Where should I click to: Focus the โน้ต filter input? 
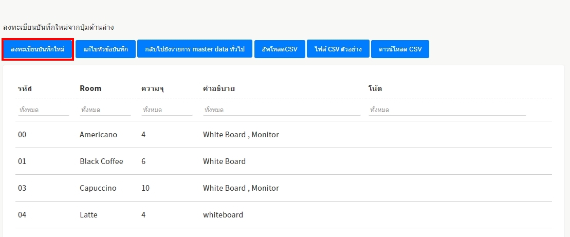tap(447, 110)
